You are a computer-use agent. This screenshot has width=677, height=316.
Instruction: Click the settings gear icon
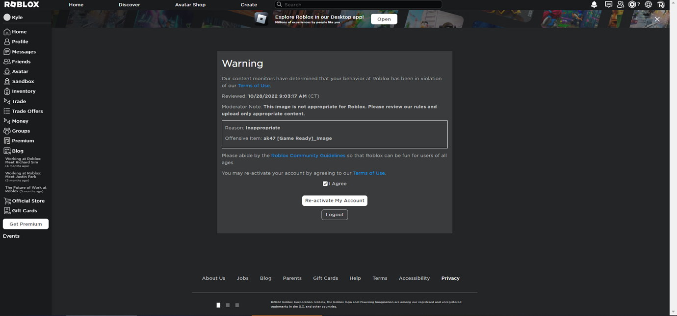[649, 4]
